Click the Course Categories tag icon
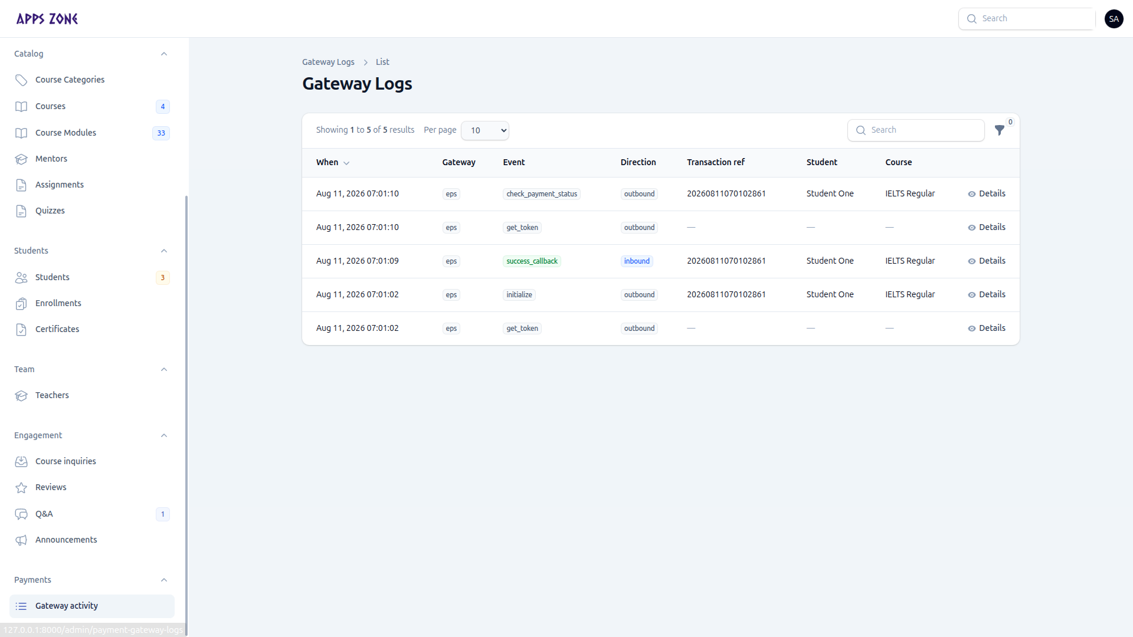 coord(21,80)
